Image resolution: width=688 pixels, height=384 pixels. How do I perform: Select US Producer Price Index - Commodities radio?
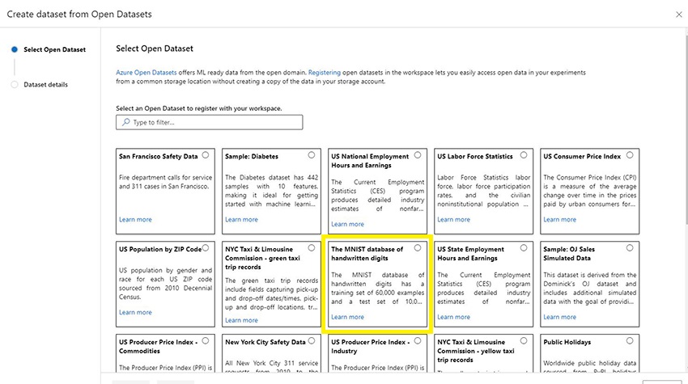(206, 341)
